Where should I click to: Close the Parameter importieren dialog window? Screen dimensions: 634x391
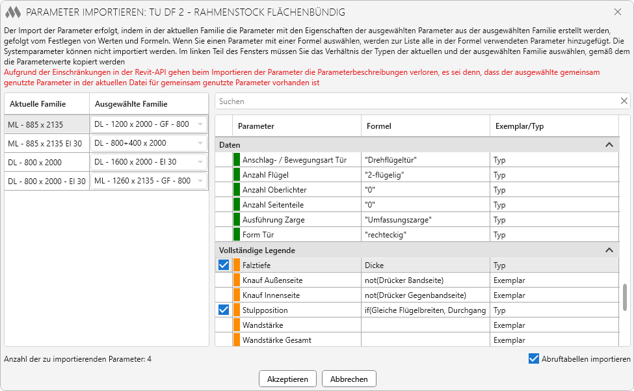pos(617,12)
